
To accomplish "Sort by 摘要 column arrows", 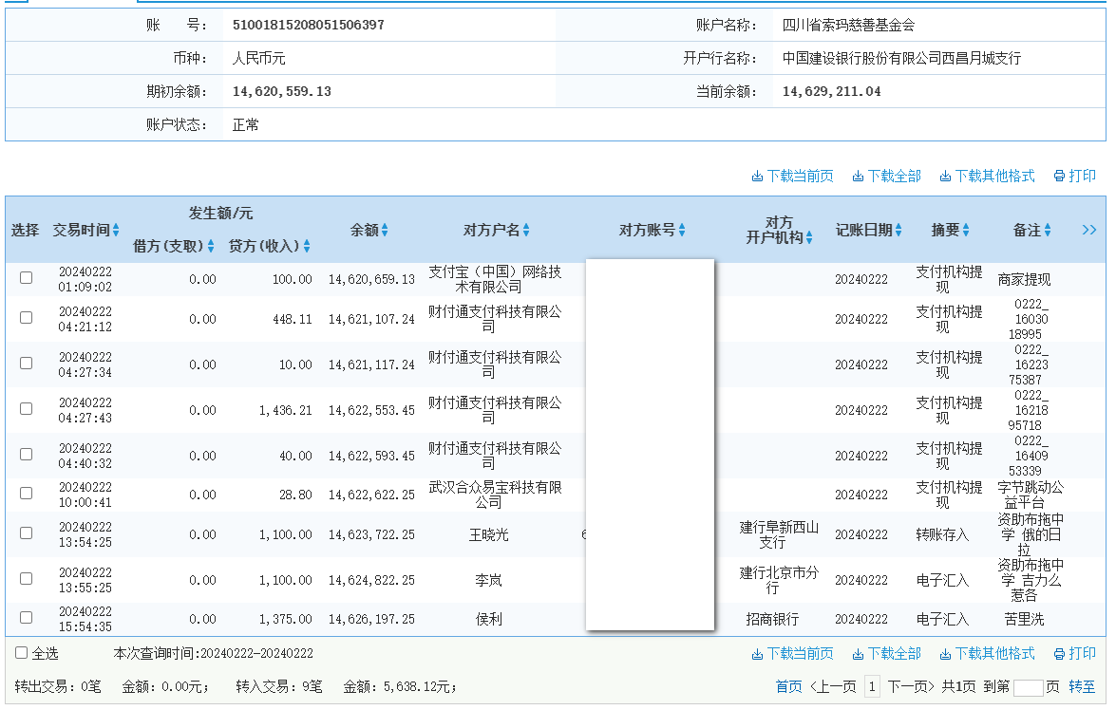I will (966, 230).
